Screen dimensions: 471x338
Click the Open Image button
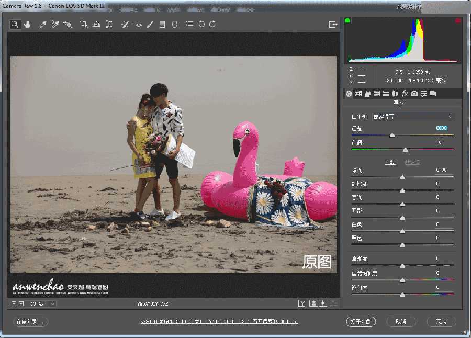coord(361,322)
